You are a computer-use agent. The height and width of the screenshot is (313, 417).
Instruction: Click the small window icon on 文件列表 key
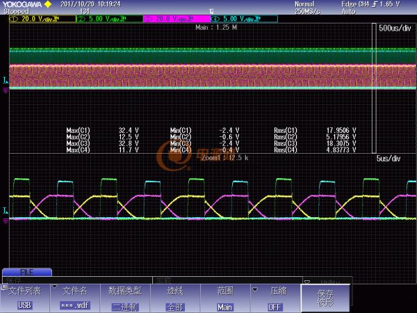coord(4,287)
